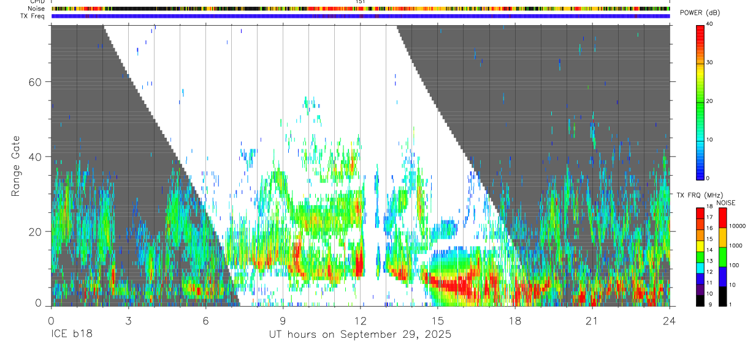753x347 pixels.
Task: Click the 20 tick on Range Gate axis
Action: click(x=36, y=231)
